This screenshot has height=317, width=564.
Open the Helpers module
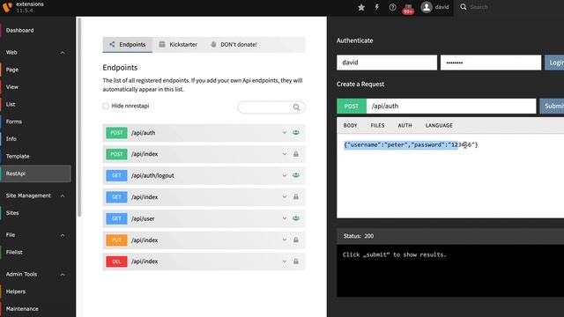click(35, 291)
